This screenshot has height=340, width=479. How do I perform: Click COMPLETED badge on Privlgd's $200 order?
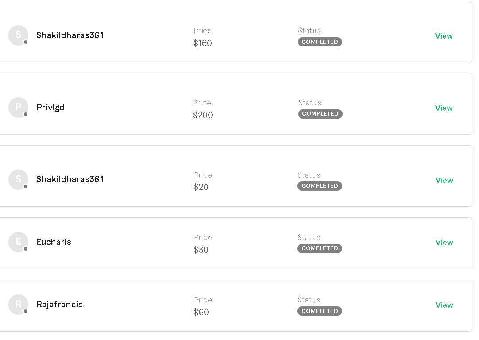click(x=320, y=114)
